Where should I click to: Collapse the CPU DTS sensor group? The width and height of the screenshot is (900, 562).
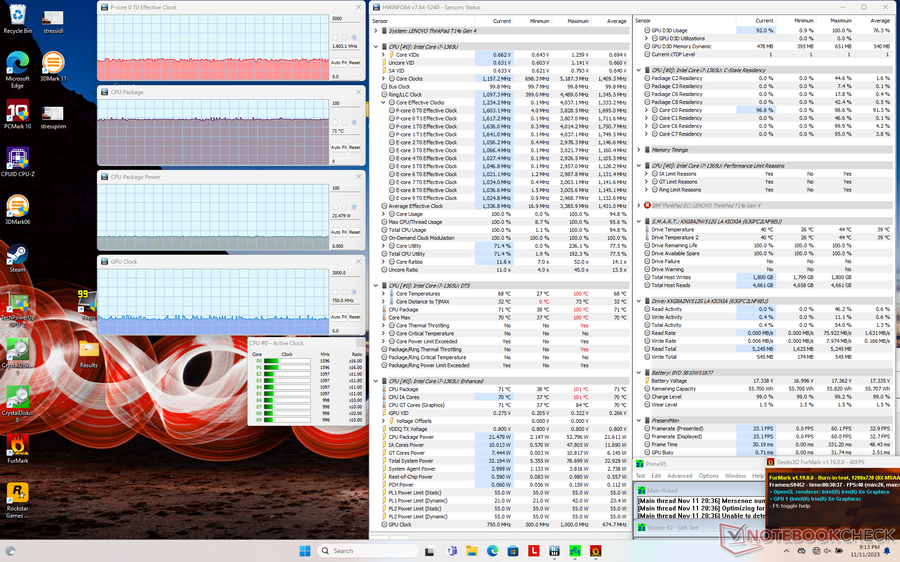pyautogui.click(x=375, y=286)
